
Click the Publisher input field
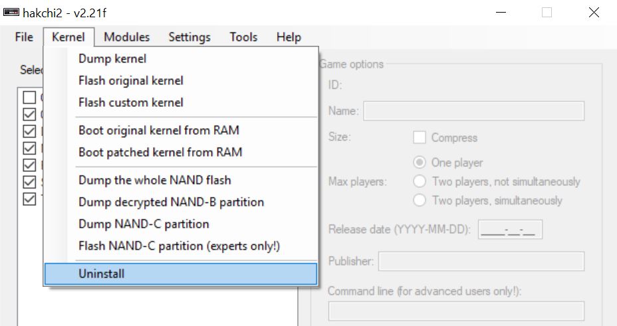(481, 261)
